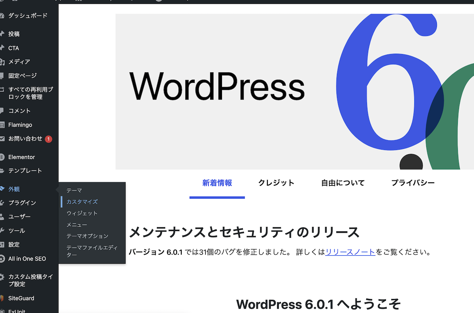Open the プライバシー tab
474x313 pixels.
(413, 183)
